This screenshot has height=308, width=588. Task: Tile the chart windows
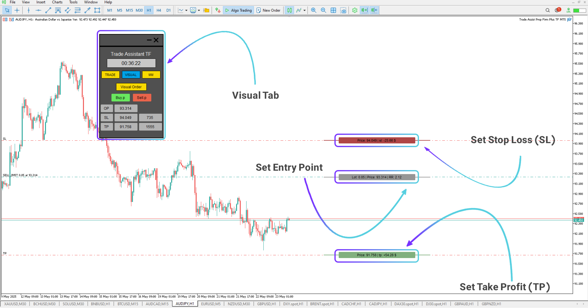tap(333, 10)
